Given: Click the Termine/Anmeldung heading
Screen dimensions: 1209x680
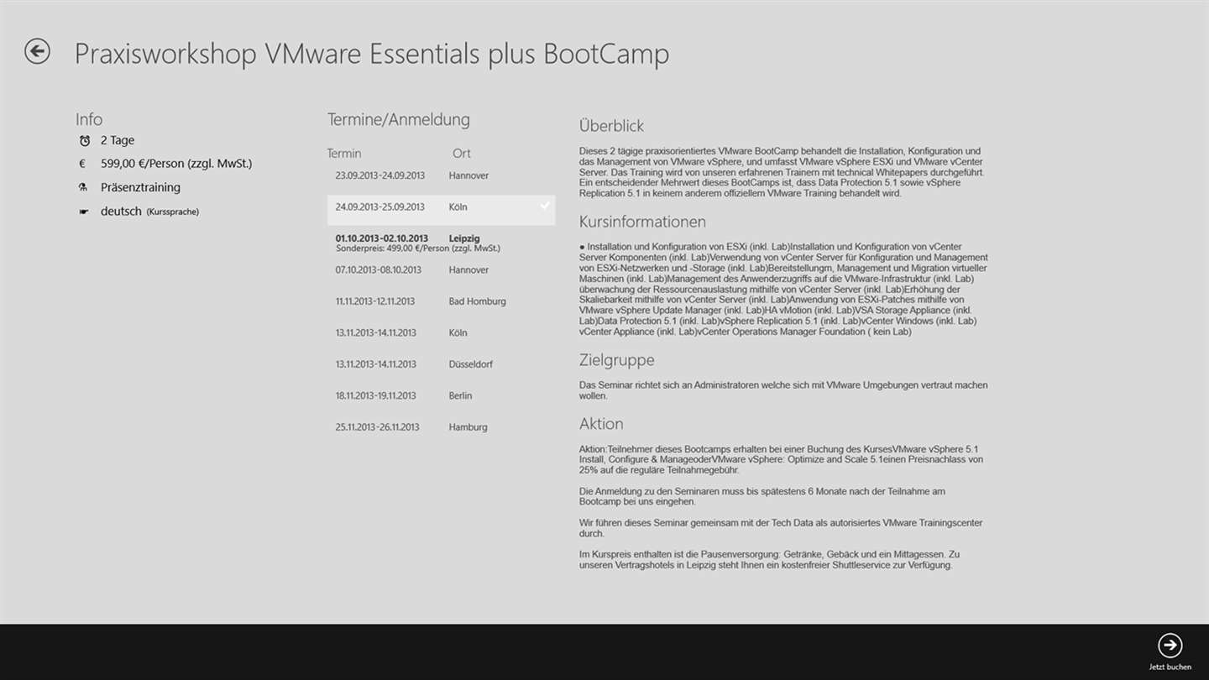Looking at the screenshot, I should [x=399, y=120].
